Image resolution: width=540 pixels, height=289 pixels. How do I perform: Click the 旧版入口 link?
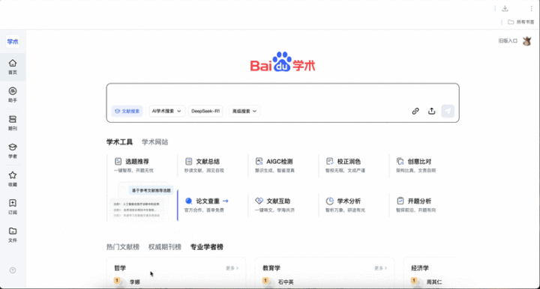click(x=508, y=41)
